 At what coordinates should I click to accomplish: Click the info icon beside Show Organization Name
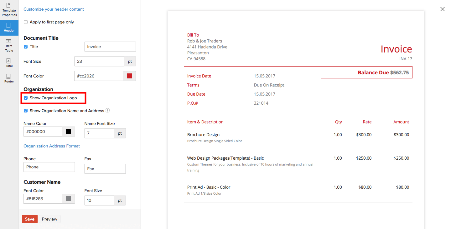point(108,111)
